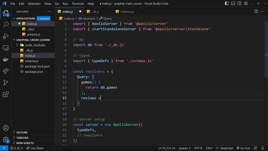Change UTF-8 file encoding
This screenshot has height=151, width=268.
coord(198,148)
